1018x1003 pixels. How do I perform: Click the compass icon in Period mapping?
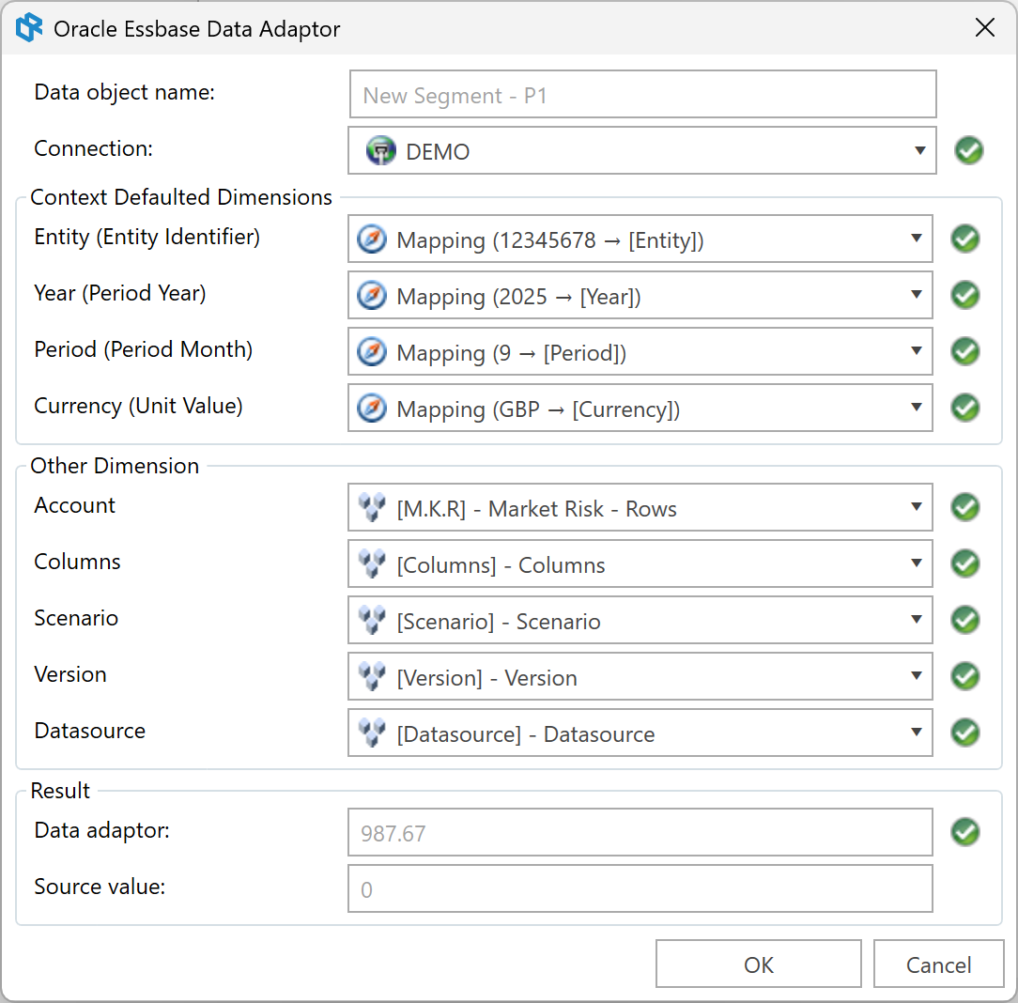[372, 352]
